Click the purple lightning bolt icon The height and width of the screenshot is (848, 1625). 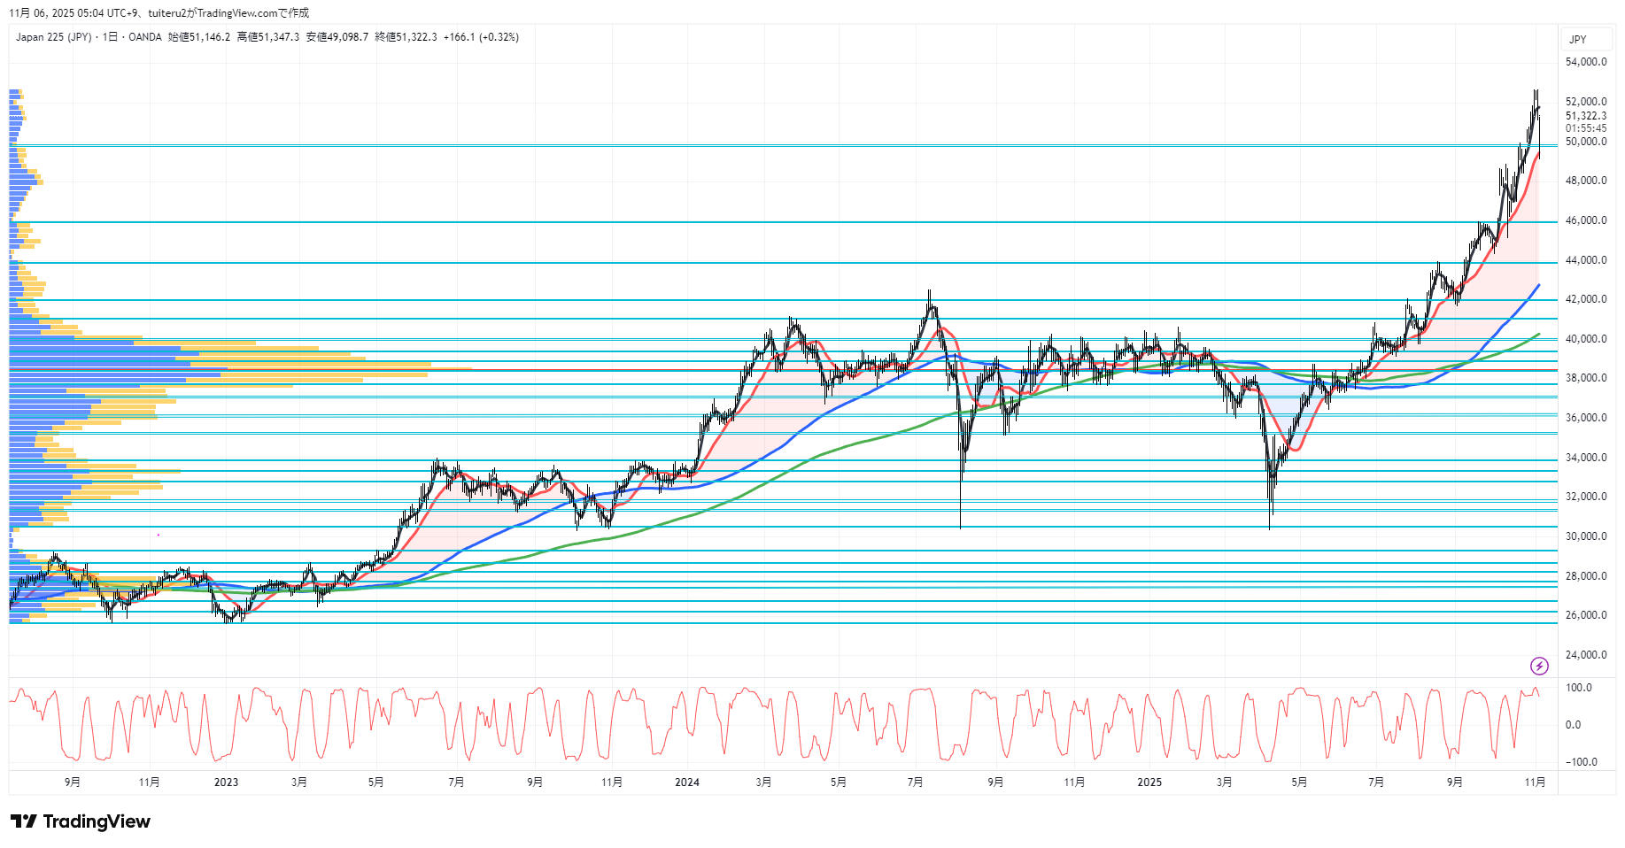click(x=1539, y=666)
